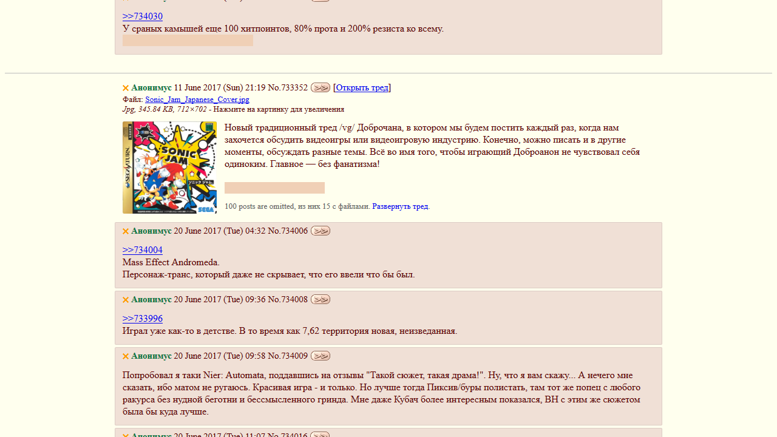Viewport: 777px width, 437px height.
Task: Enlarge the Sonic Jam cover thumbnail
Action: (169, 168)
